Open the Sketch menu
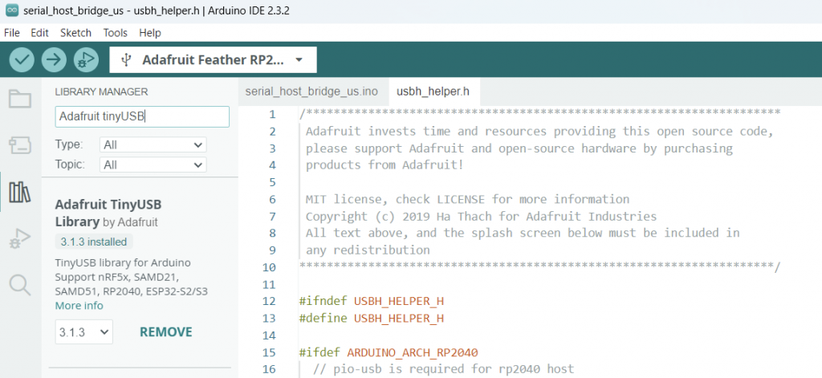The width and height of the screenshot is (822, 378). (x=75, y=33)
